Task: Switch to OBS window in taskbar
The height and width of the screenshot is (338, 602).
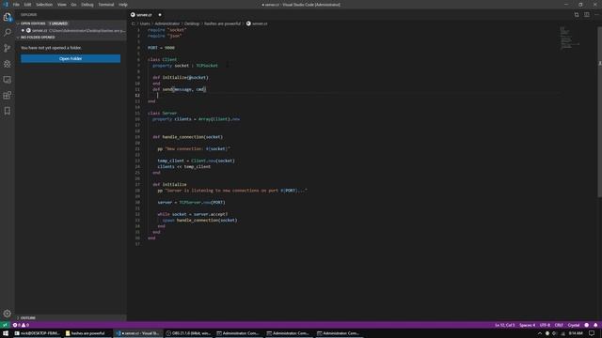Action: click(189, 333)
